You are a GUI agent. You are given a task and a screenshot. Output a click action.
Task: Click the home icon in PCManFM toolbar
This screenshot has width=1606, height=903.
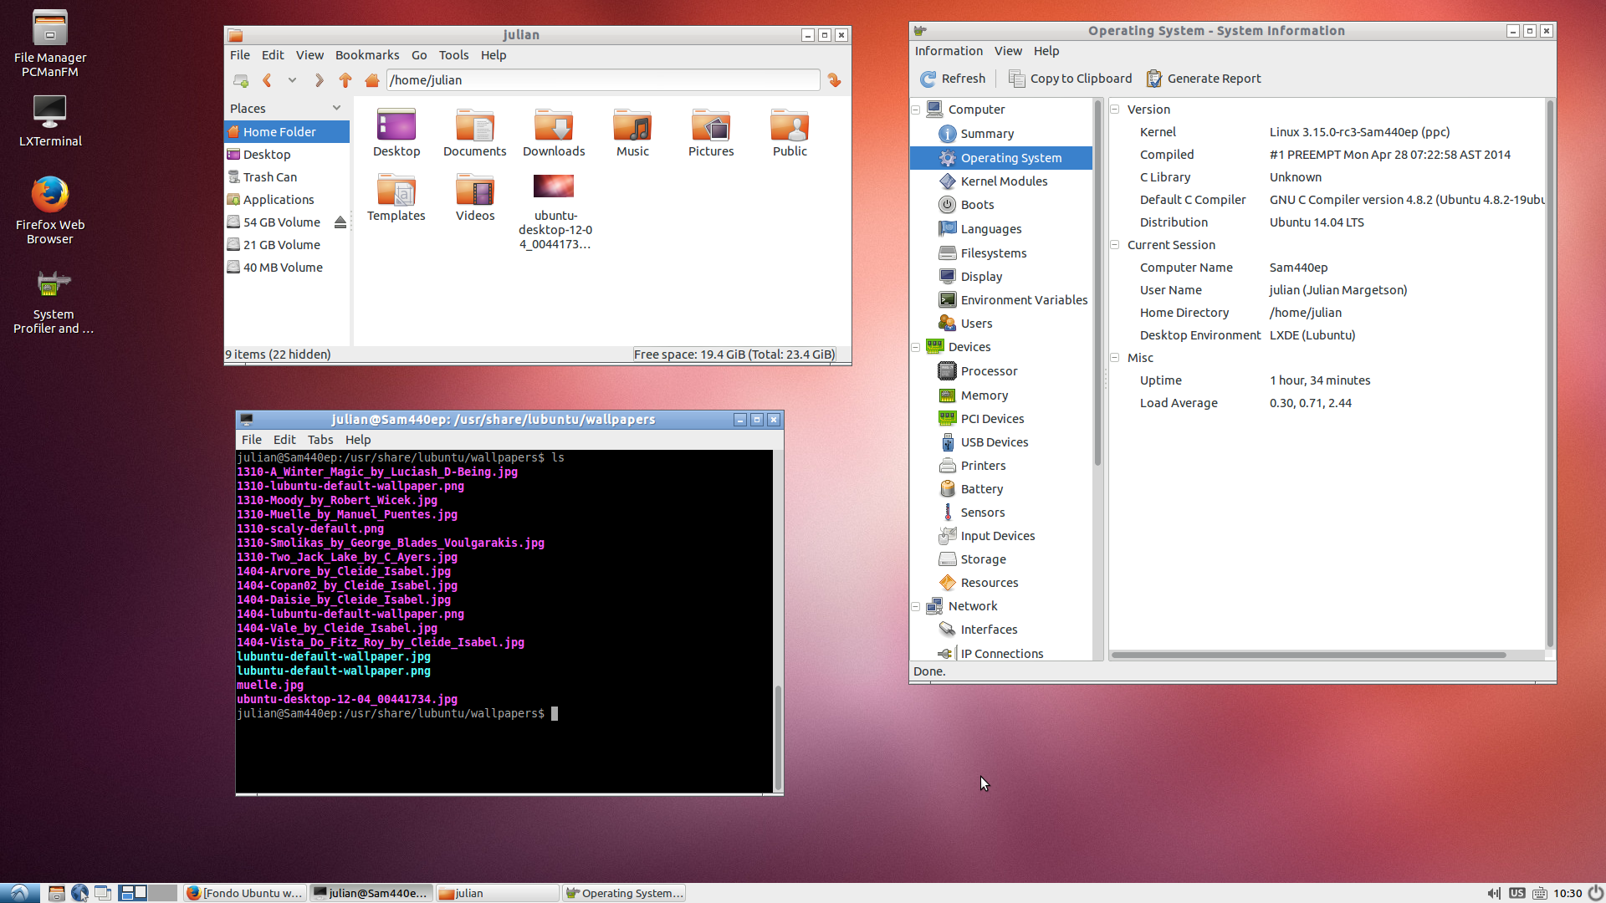tap(372, 80)
